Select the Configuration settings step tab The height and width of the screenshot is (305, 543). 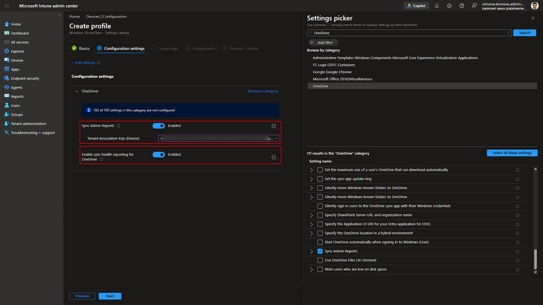click(x=120, y=48)
